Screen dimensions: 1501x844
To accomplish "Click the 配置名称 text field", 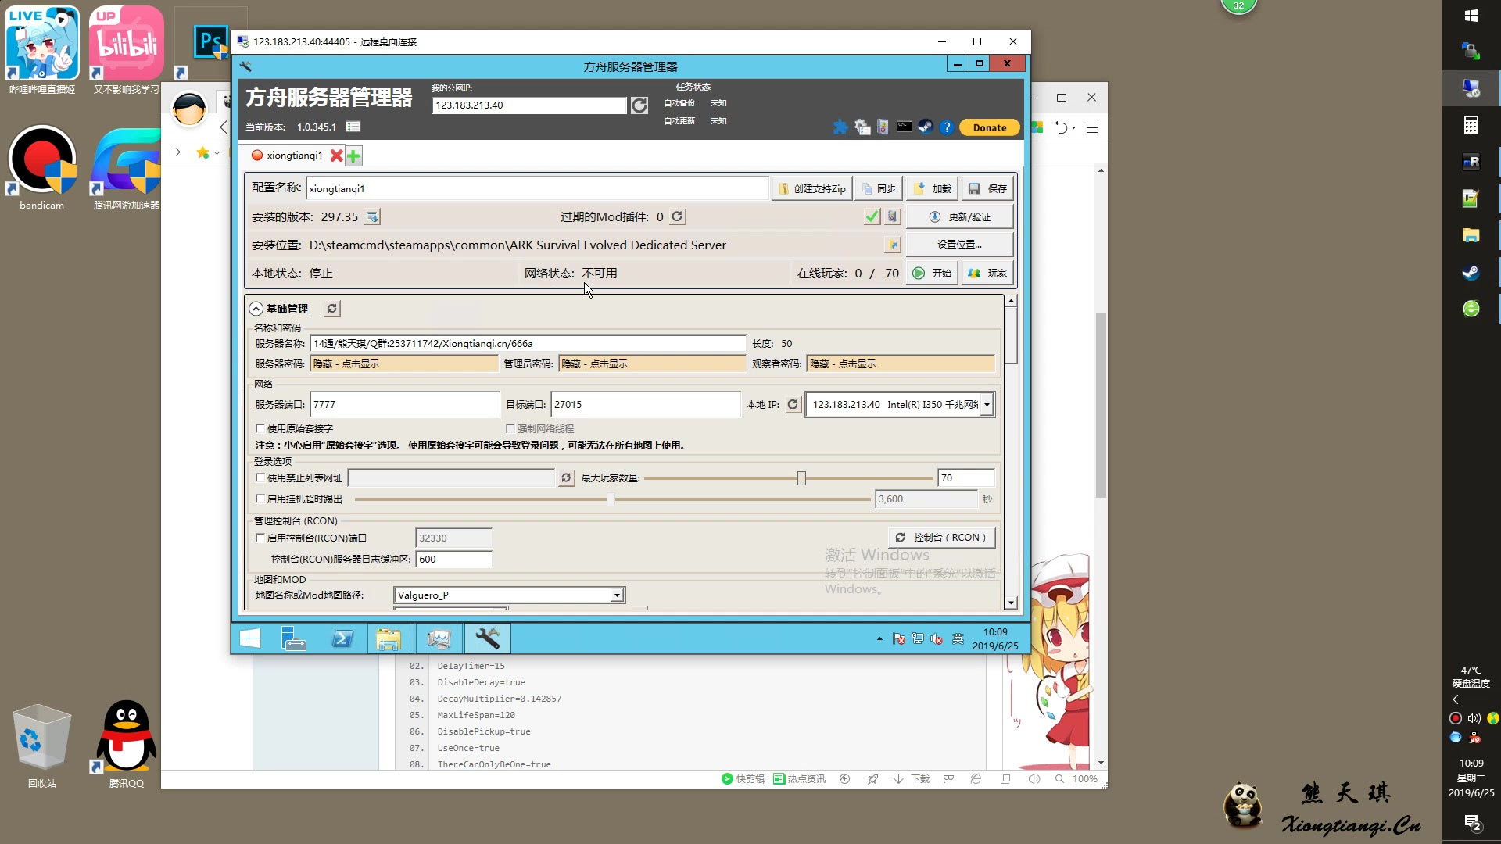I will (537, 188).
